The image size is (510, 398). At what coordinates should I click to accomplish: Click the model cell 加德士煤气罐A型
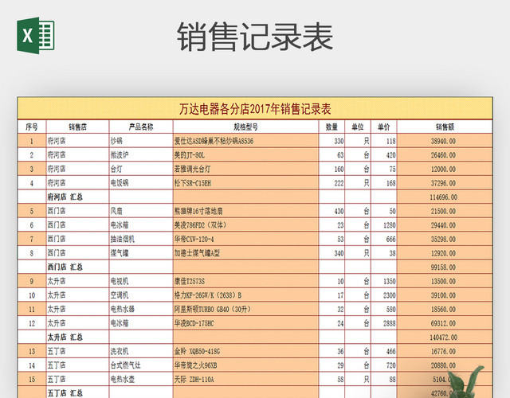(245, 253)
